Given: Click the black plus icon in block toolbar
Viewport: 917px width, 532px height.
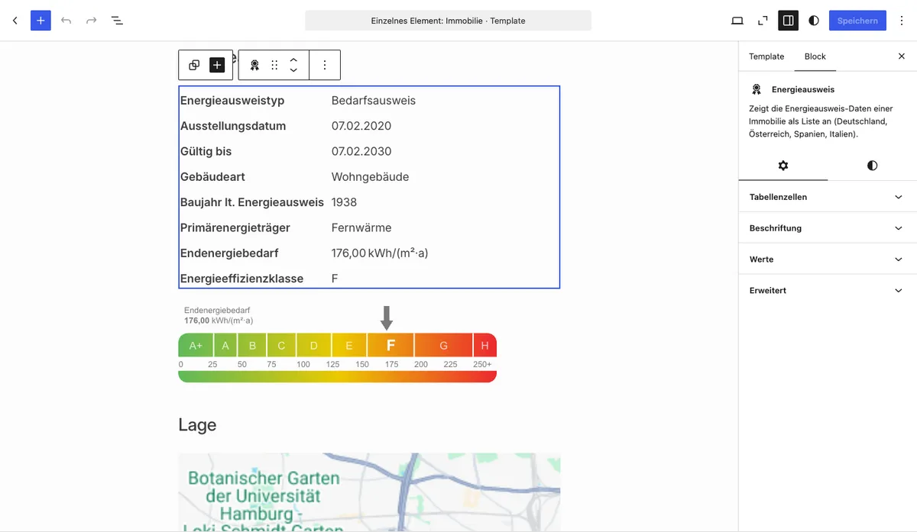Looking at the screenshot, I should click(x=217, y=65).
